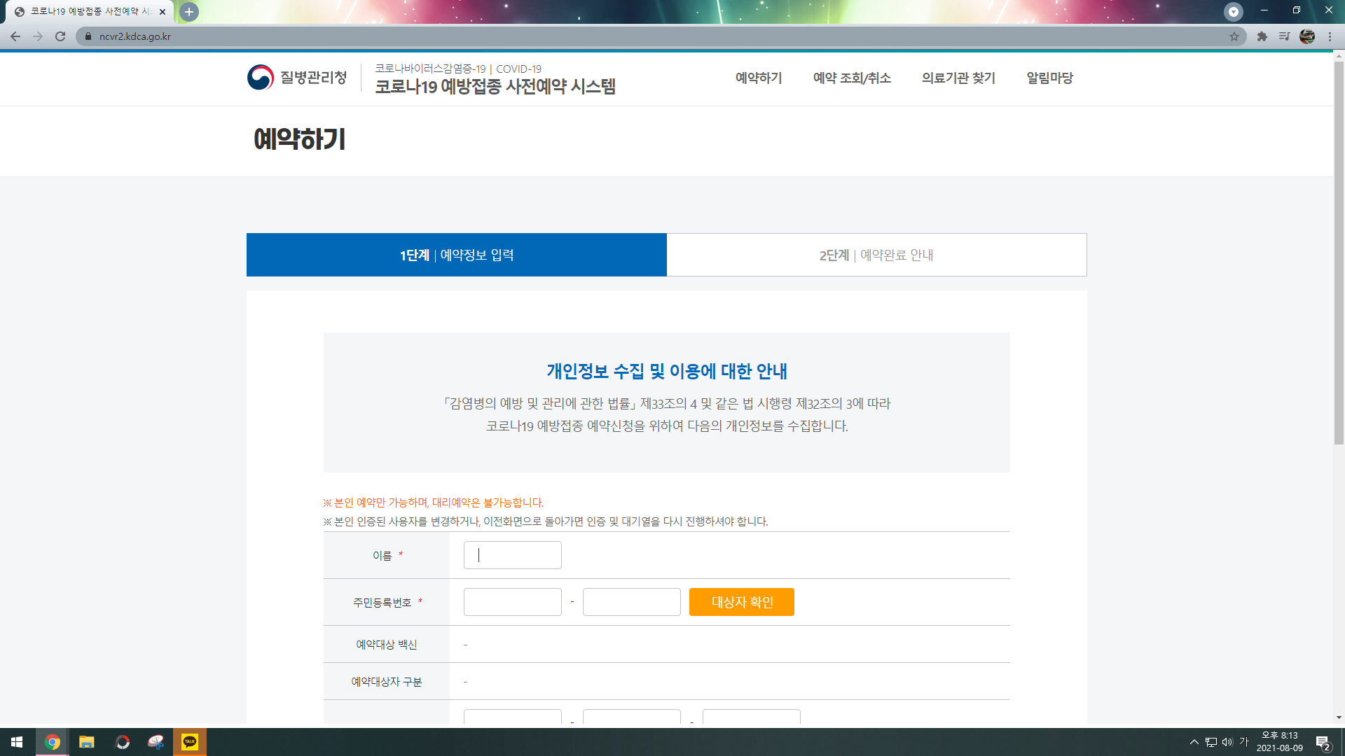Click the KDCA logo in the header
1345x756 pixels.
297,78
